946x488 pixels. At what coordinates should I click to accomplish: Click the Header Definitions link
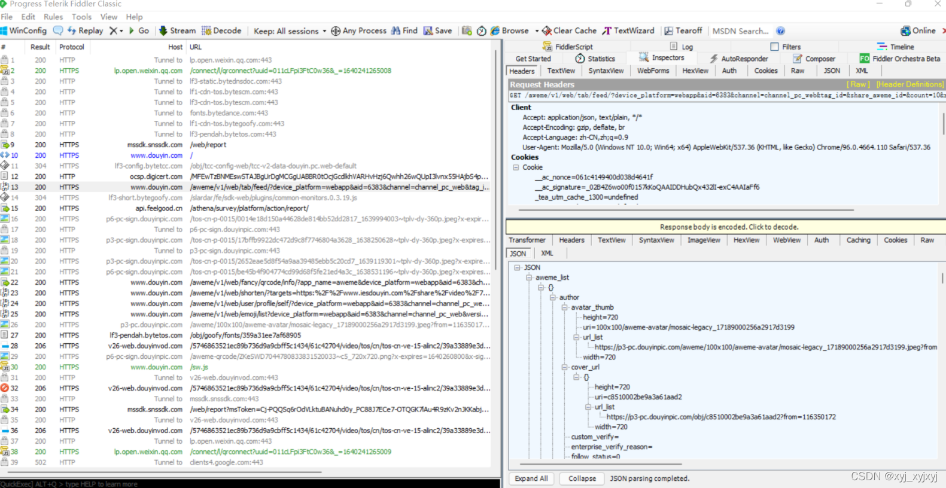point(910,84)
